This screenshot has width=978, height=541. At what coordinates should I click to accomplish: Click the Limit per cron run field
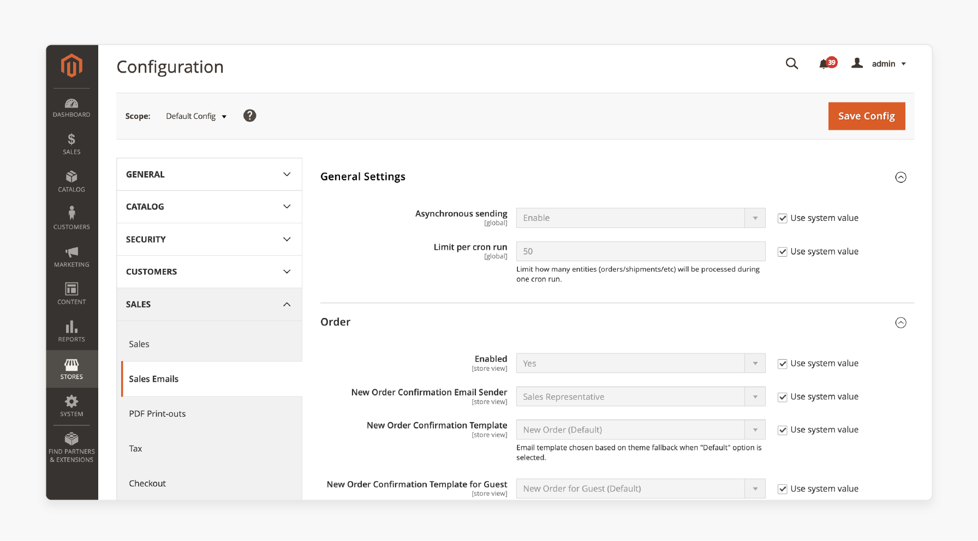pos(641,251)
